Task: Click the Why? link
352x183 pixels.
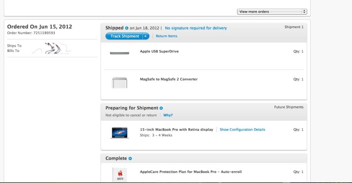Action: point(168,115)
